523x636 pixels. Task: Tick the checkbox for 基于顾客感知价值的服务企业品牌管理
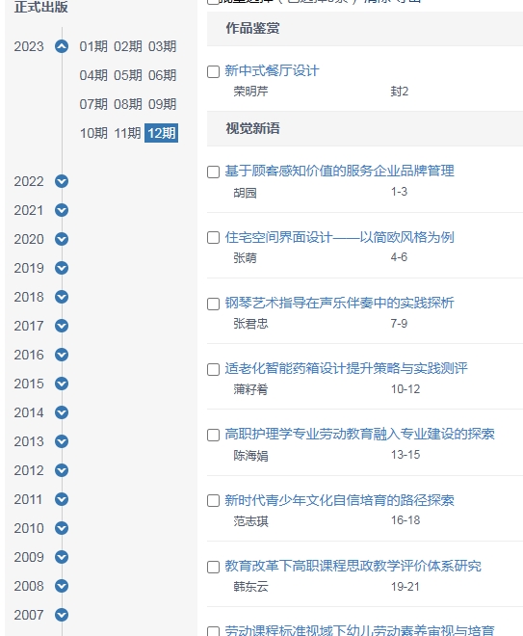pyautogui.click(x=213, y=172)
